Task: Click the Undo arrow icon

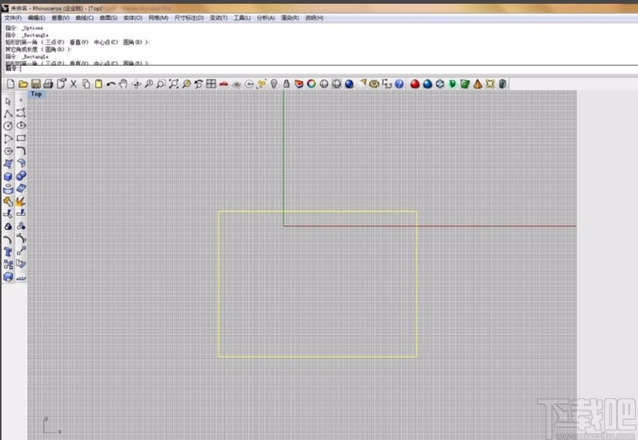Action: pos(111,84)
